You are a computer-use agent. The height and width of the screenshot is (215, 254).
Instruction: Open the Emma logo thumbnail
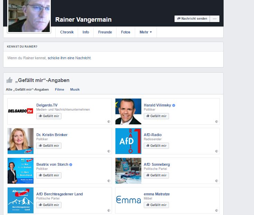click(x=128, y=200)
